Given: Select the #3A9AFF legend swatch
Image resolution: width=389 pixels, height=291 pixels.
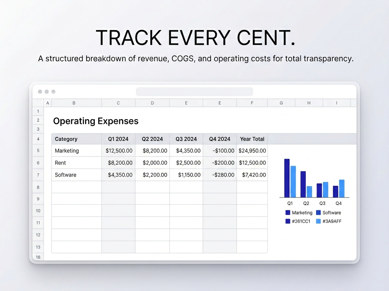Looking at the screenshot, I should (318, 221).
